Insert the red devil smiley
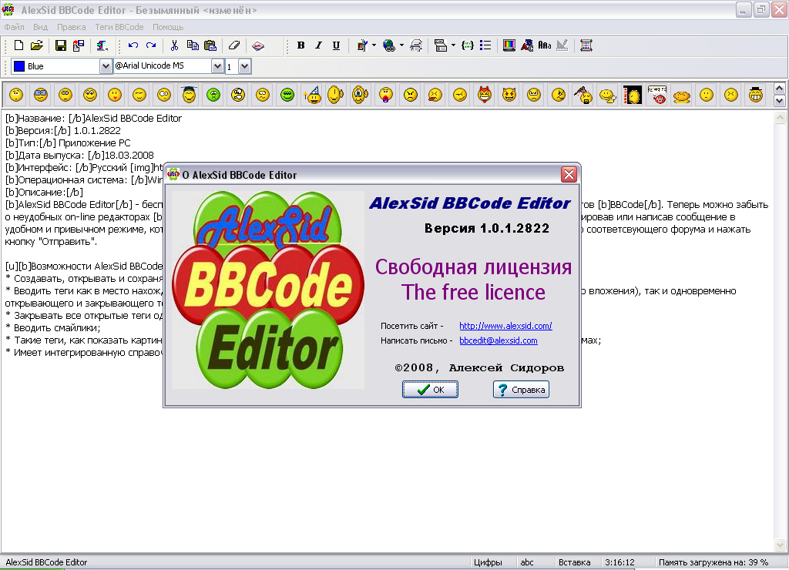 click(x=485, y=95)
